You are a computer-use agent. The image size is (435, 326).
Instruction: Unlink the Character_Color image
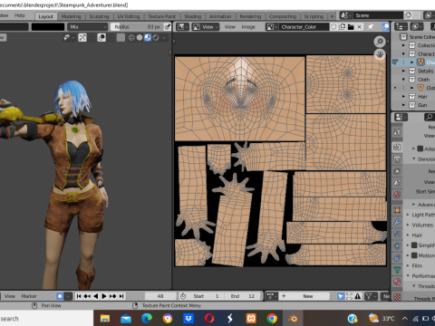[359, 27]
